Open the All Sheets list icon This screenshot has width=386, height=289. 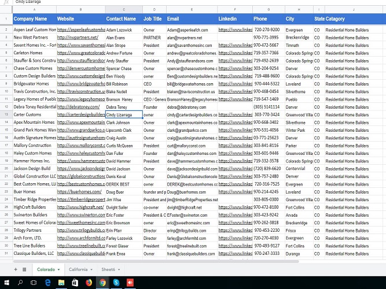pos(24,269)
